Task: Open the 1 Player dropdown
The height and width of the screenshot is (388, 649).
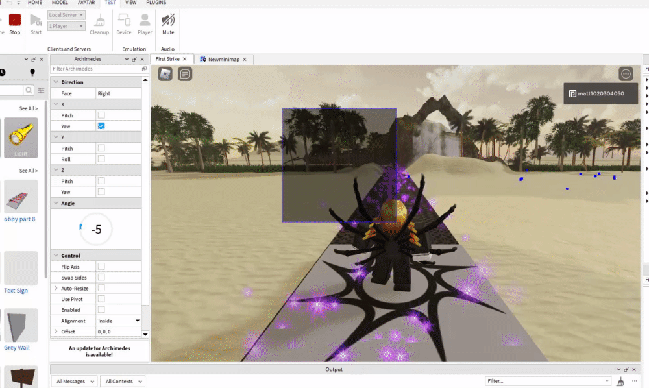Action: [x=66, y=26]
